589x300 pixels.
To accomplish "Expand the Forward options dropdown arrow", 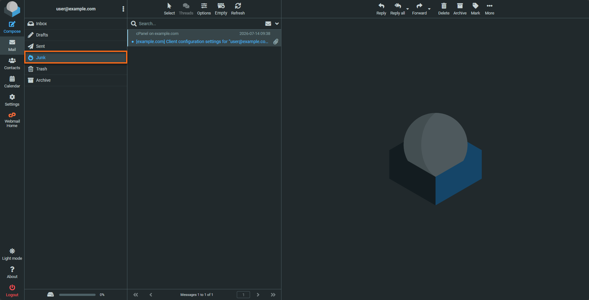I will click(x=429, y=9).
